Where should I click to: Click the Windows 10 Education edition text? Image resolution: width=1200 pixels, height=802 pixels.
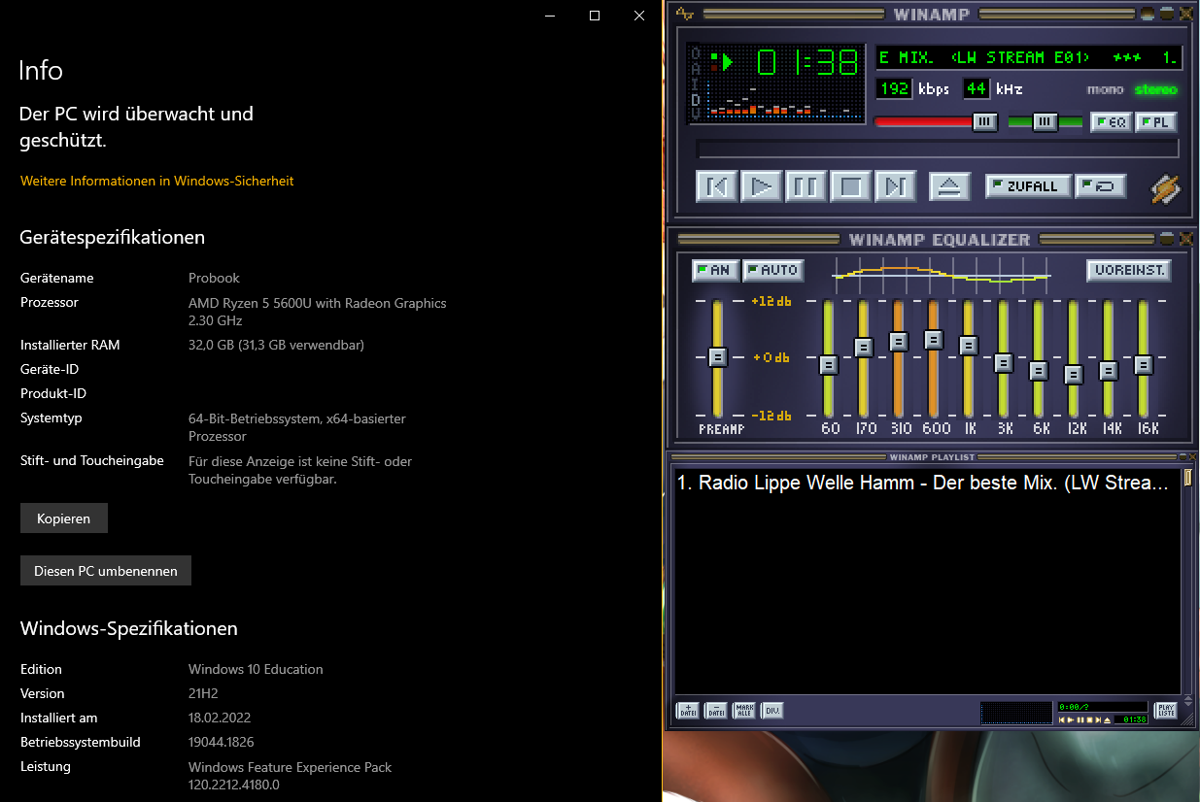(256, 669)
